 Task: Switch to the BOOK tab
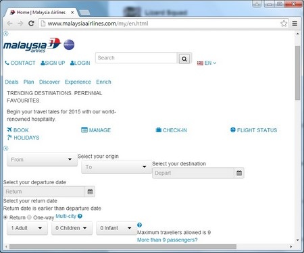click(18, 130)
